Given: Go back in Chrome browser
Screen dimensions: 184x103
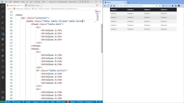Looking at the screenshot, I should (x=105, y=6).
